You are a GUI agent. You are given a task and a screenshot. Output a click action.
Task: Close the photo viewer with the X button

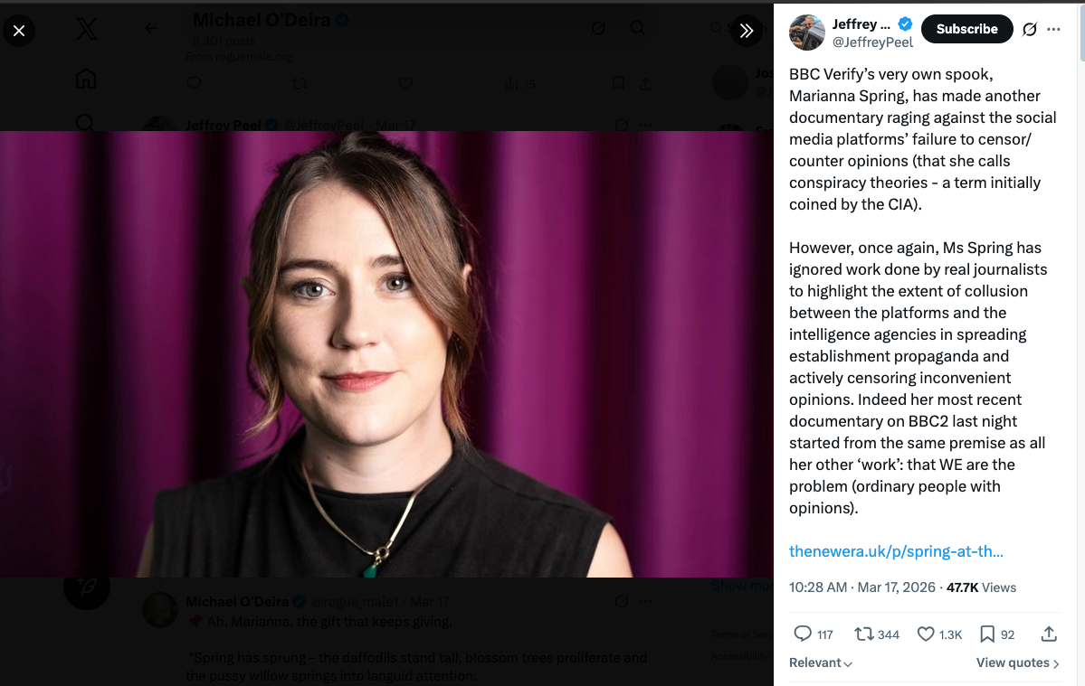pos(19,31)
